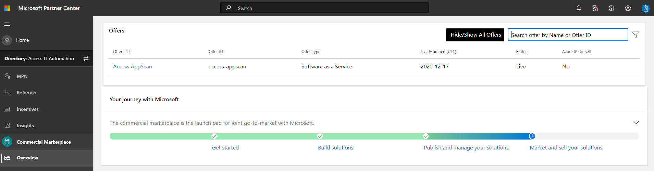Click the Microsoft Partner Center title
The height and width of the screenshot is (171, 654).
[49, 8]
